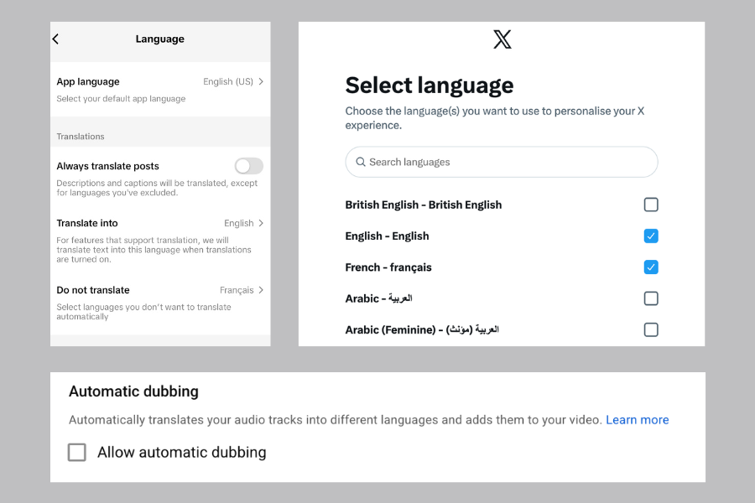Click the magnifying glass search icon
Viewport: 755px width, 503px height.
pyautogui.click(x=360, y=162)
